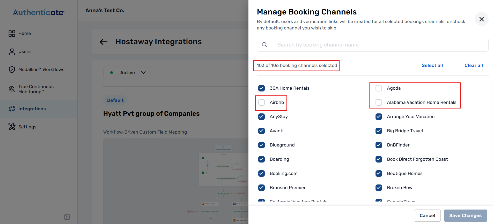Click the 103 of 106 selected count text
This screenshot has height=224, width=493.
pyautogui.click(x=297, y=65)
